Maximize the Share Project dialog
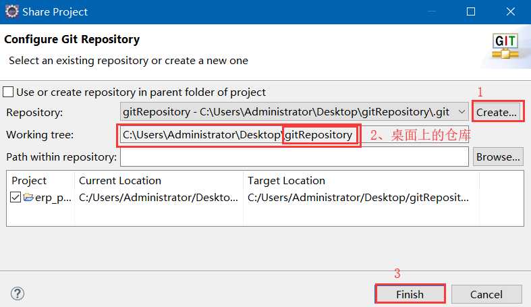 [x=471, y=11]
